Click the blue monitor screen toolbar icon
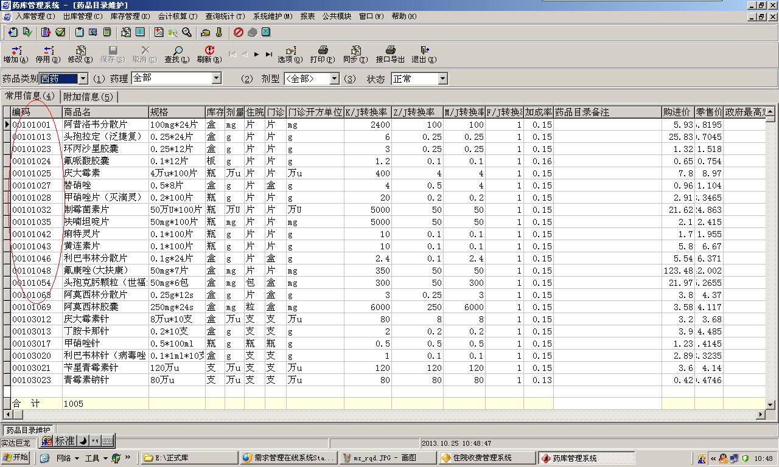 [93, 32]
